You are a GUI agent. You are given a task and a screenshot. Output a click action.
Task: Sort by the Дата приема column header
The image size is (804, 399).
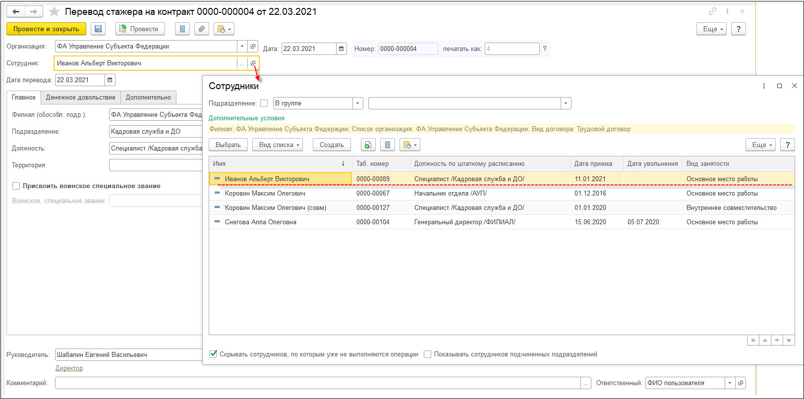click(x=597, y=163)
